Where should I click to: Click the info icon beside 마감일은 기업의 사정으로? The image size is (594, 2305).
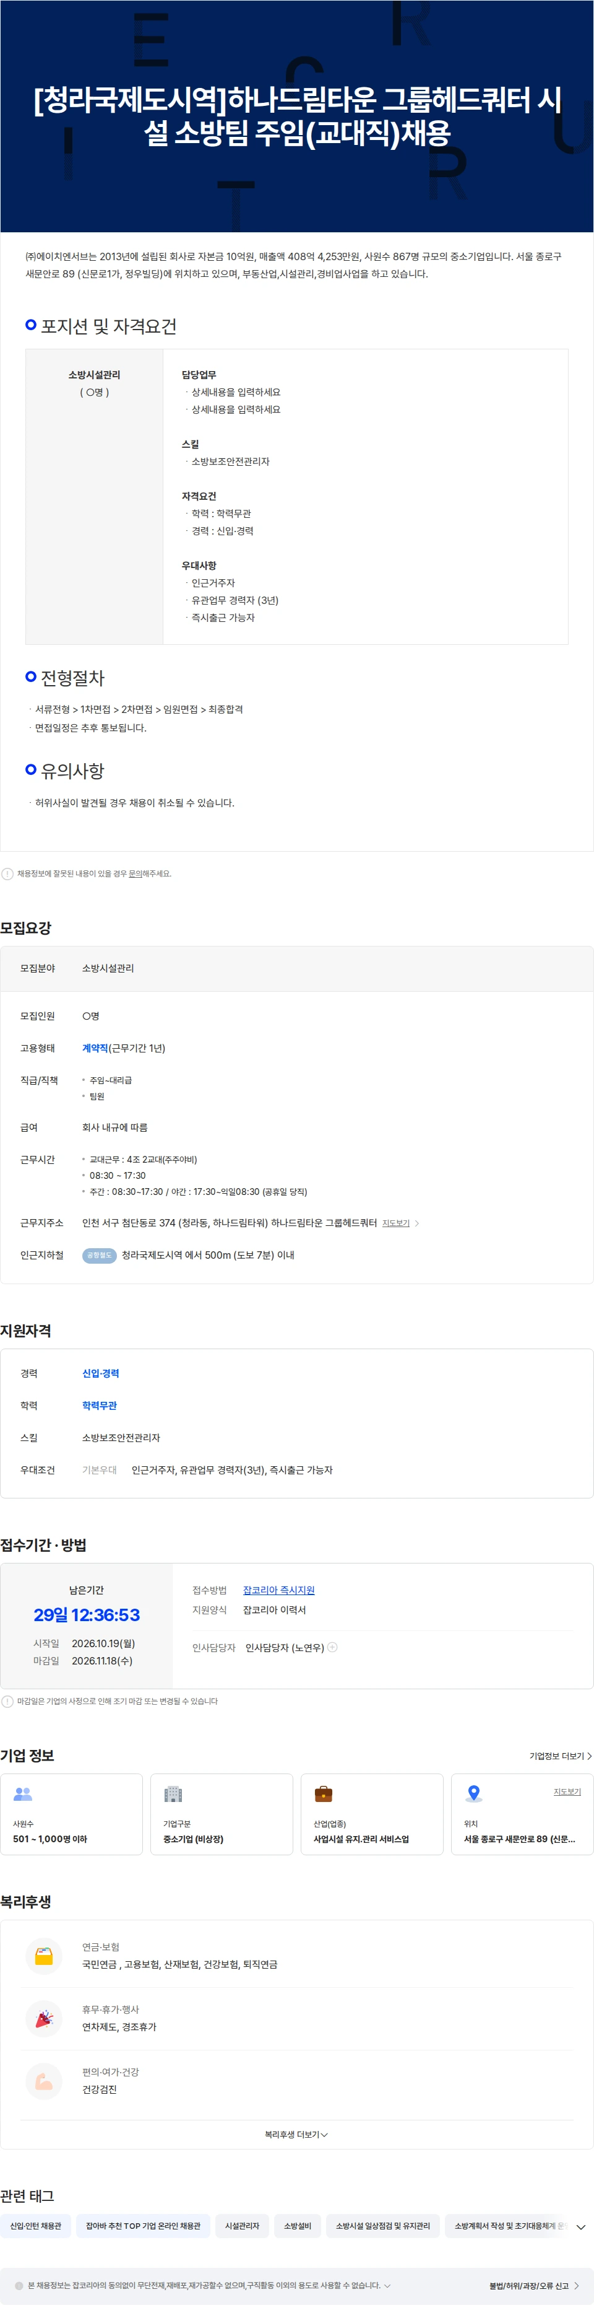tap(7, 1701)
